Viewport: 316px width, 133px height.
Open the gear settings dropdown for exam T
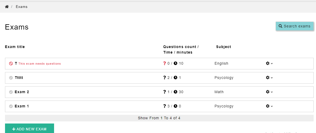(269, 63)
